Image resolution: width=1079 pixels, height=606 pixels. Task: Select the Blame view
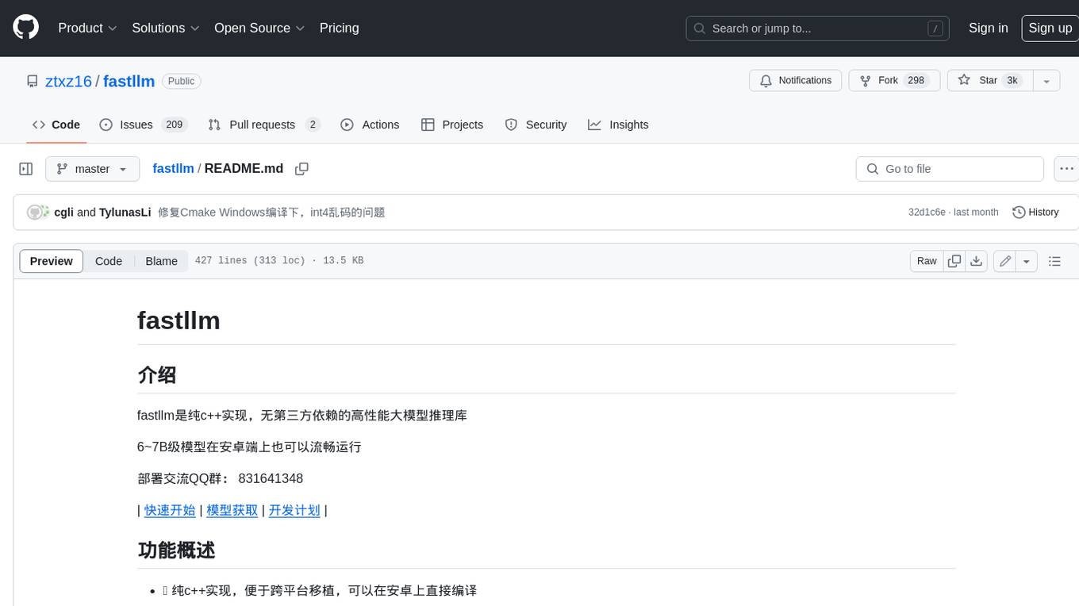161,261
